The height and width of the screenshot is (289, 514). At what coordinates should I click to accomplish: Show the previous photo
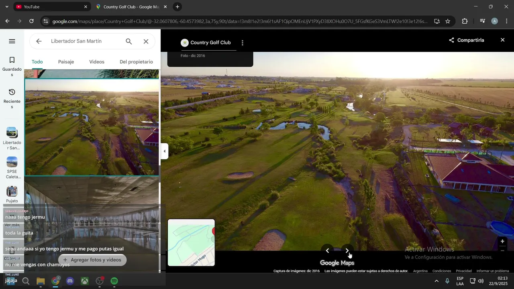327,251
